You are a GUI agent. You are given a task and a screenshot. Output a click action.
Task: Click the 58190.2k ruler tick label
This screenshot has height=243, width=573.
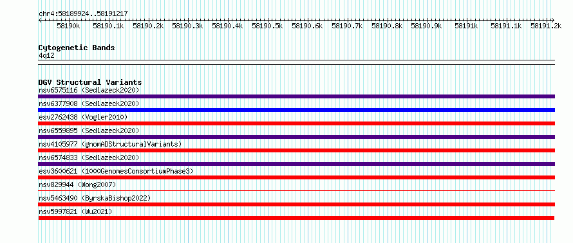click(148, 26)
